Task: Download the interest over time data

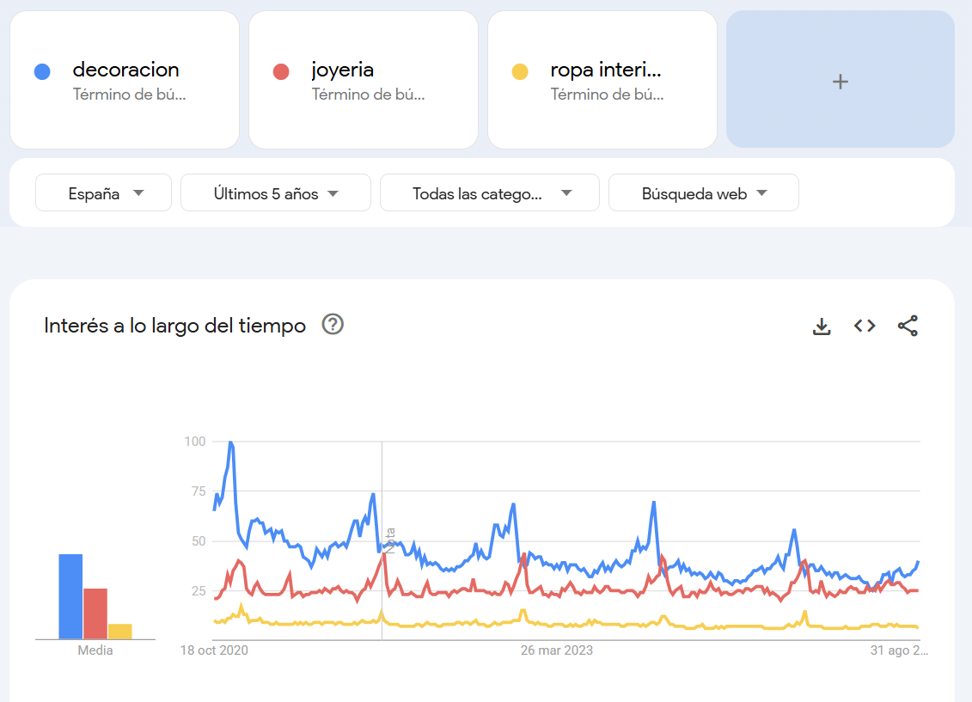Action: click(822, 327)
